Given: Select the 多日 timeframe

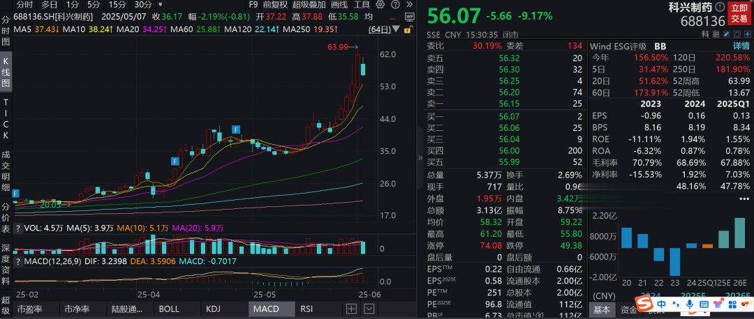Looking at the screenshot, I should 49,6.
